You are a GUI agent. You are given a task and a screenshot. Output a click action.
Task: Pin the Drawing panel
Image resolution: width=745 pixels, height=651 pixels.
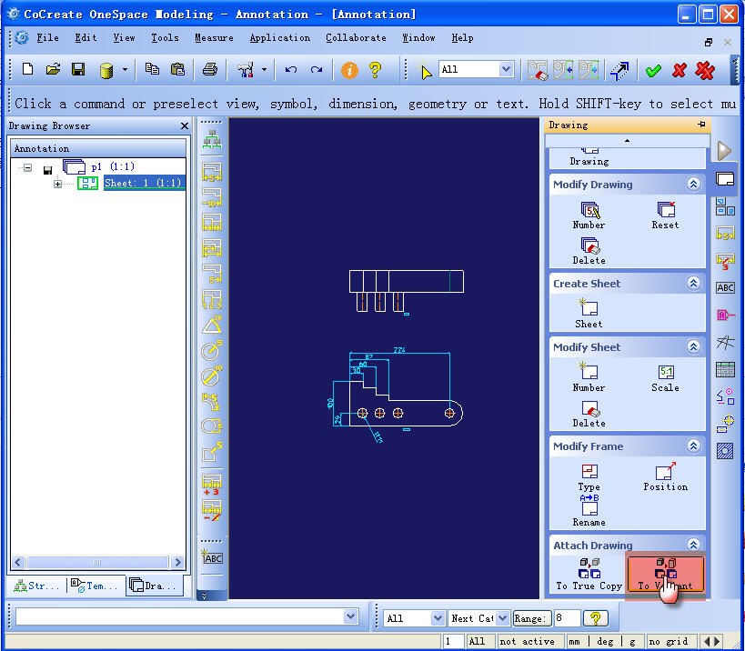point(701,125)
